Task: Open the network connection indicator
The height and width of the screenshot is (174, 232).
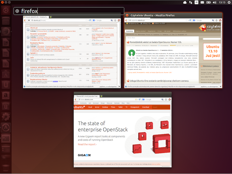Action: tap(191, 2)
